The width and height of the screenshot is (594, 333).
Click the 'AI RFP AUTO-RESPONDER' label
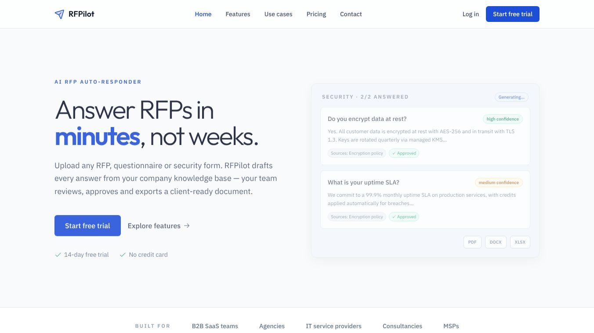(x=98, y=82)
